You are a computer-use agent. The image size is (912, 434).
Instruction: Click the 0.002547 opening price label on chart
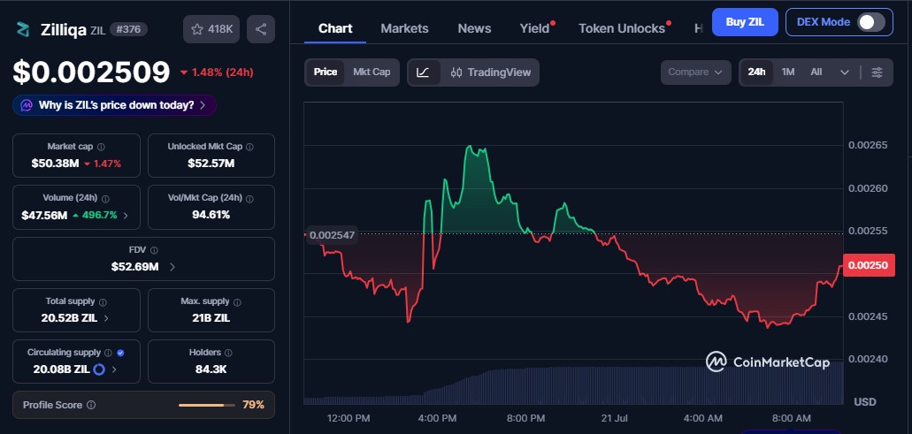[330, 235]
